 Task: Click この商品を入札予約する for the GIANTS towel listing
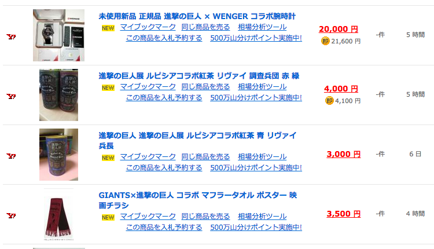coord(164,228)
